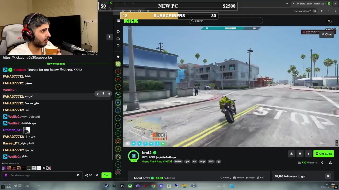
Task: Click the 56.8K Followers count
Action: click(x=166, y=178)
